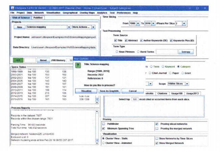220x151 pixels.
Task: Click the CiteSpace app icon in title bar
Action: pos(13,7)
